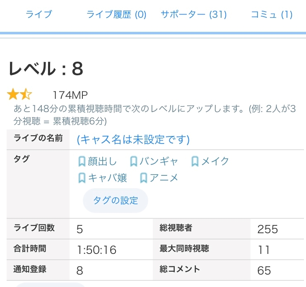Viewport: 306px width, 287px height.
Task: Open the アニメ tag link
Action: [x=164, y=178]
